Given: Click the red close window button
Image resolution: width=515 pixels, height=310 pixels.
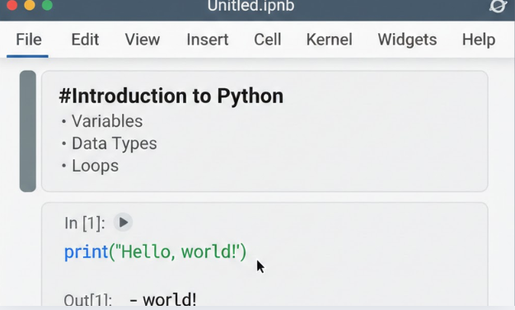Looking at the screenshot, I should tap(12, 5).
